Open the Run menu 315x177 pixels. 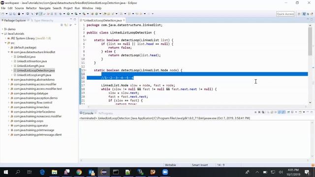[77, 8]
